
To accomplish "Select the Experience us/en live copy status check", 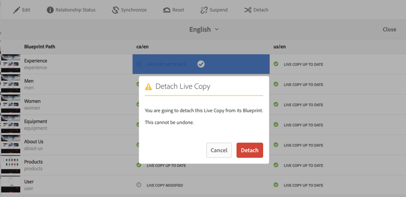I will tap(276, 64).
